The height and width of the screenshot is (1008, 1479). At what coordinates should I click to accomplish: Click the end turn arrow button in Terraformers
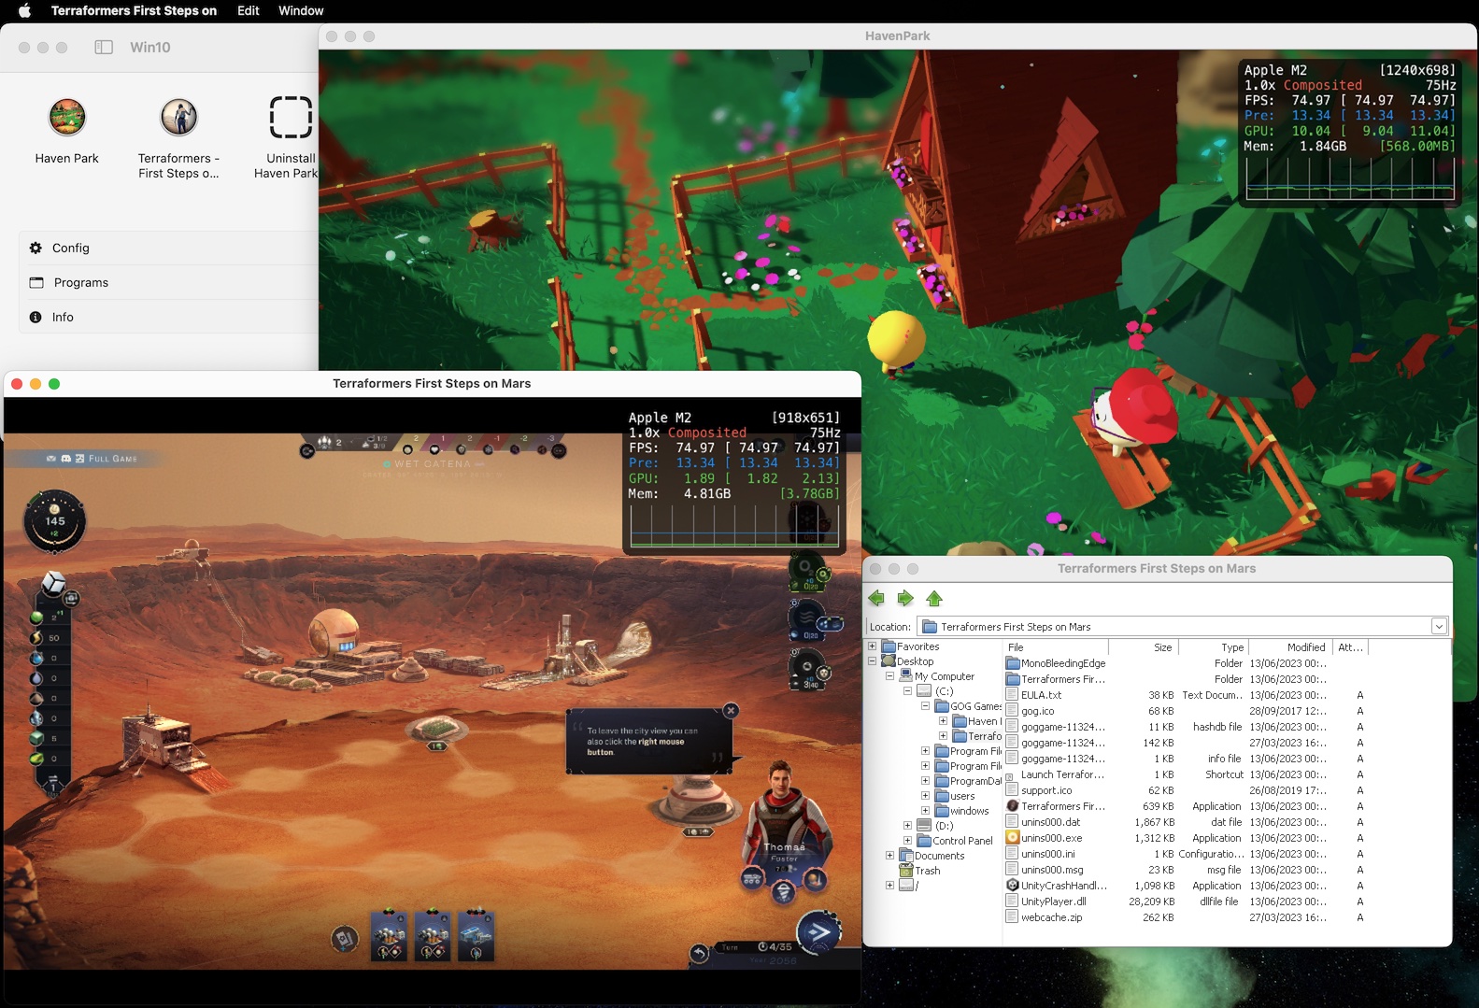tap(818, 931)
